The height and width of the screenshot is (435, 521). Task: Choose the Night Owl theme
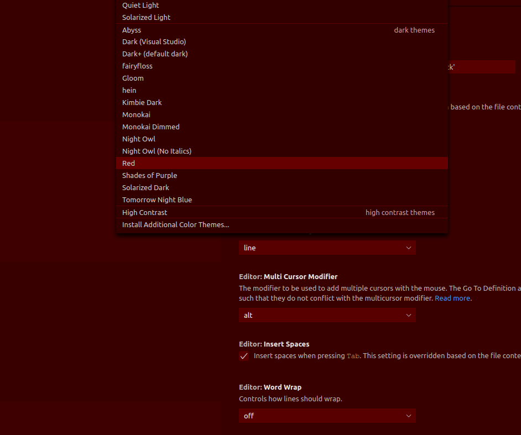282,139
